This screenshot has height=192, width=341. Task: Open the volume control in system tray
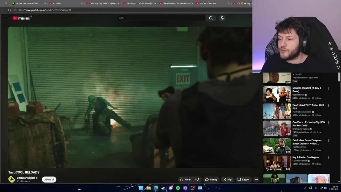pyautogui.click(x=325, y=188)
